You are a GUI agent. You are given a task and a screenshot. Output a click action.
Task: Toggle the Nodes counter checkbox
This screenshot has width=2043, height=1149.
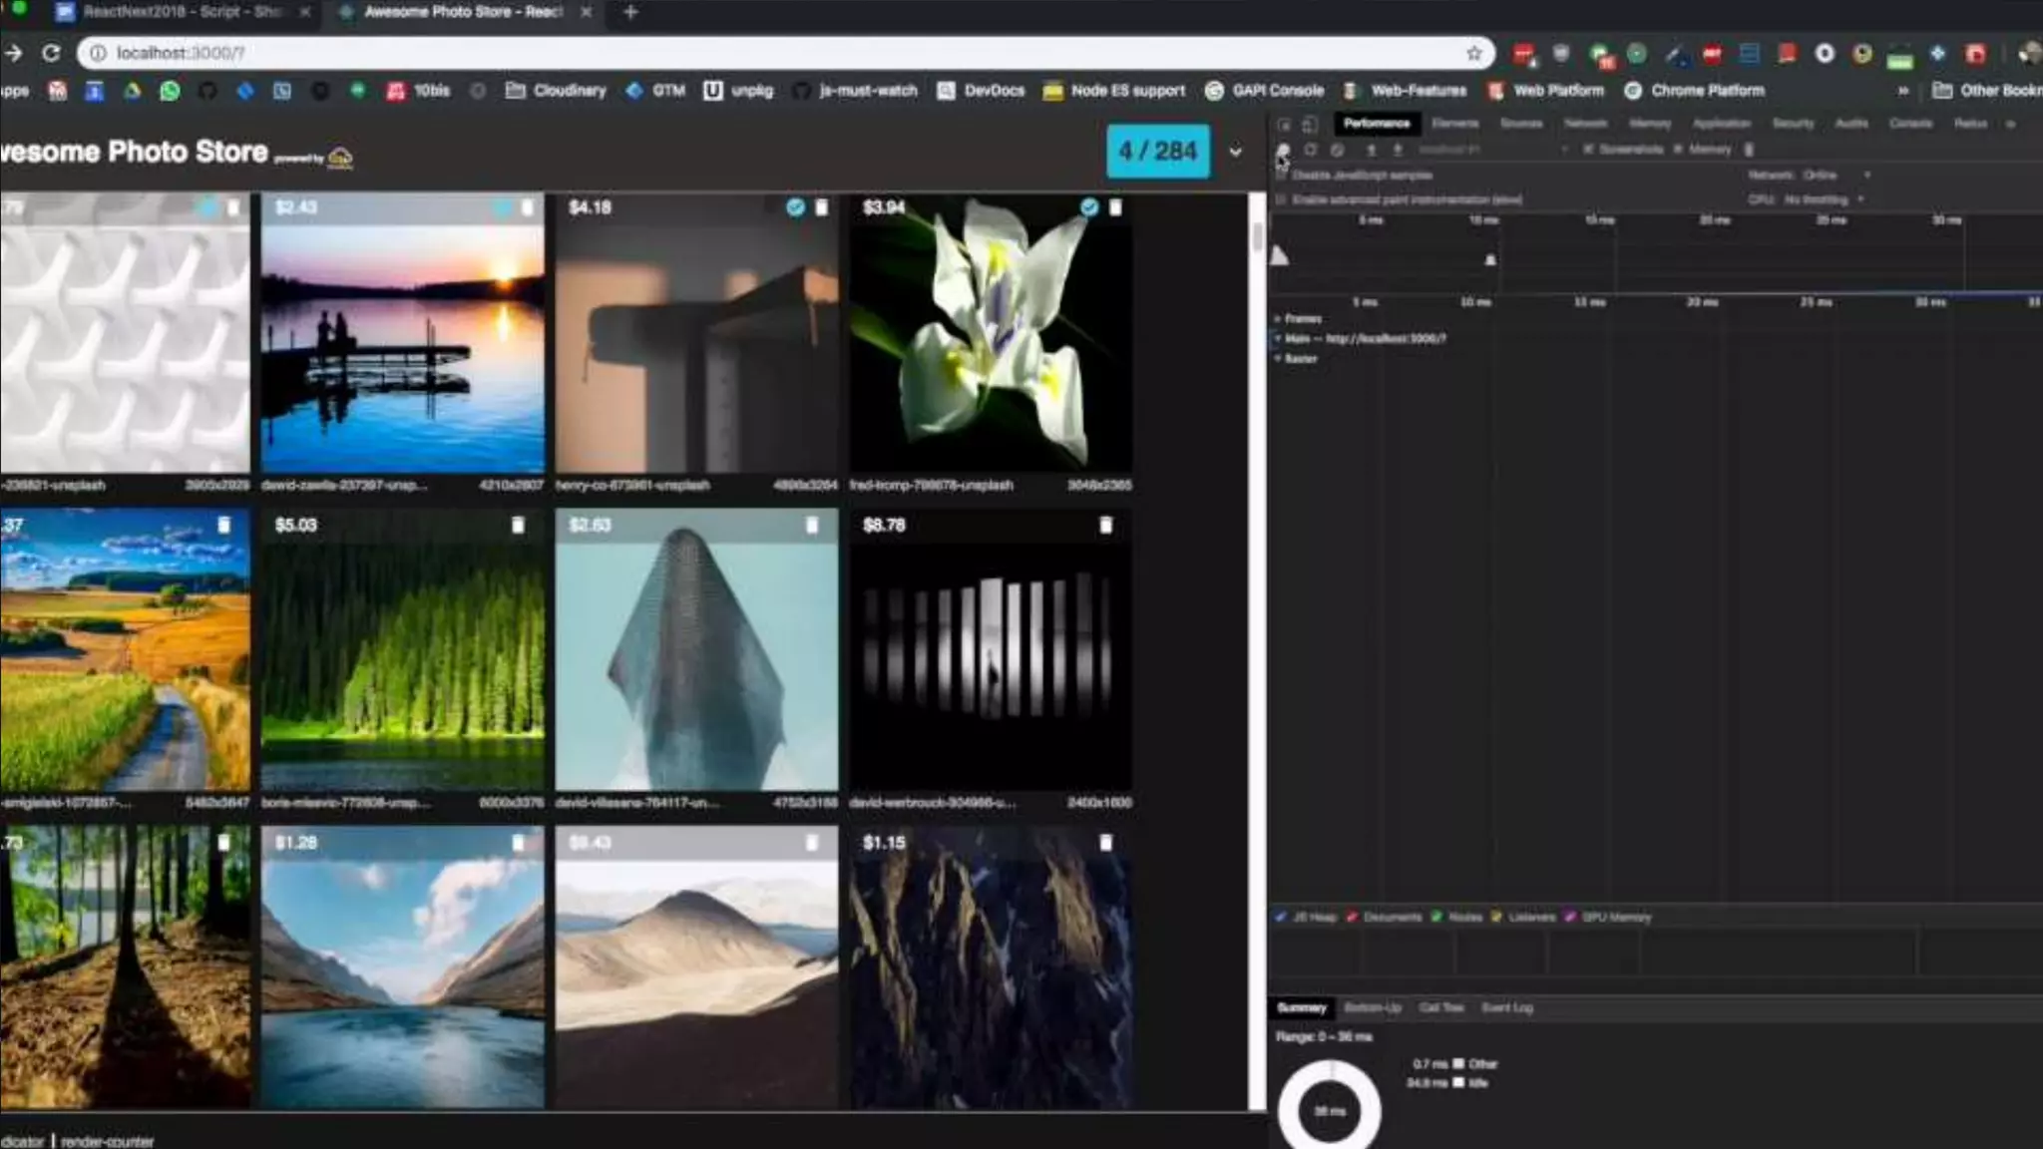pyautogui.click(x=1436, y=917)
